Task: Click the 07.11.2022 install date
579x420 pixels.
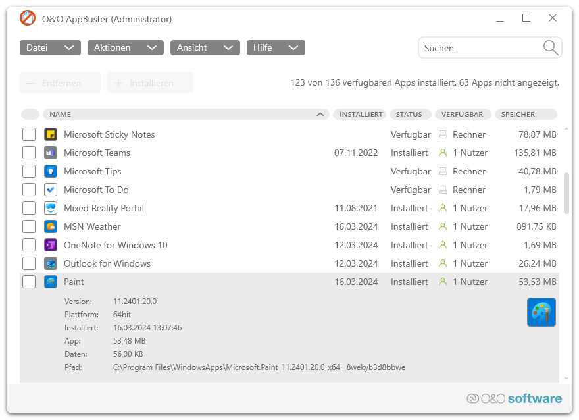Action: pyautogui.click(x=356, y=153)
